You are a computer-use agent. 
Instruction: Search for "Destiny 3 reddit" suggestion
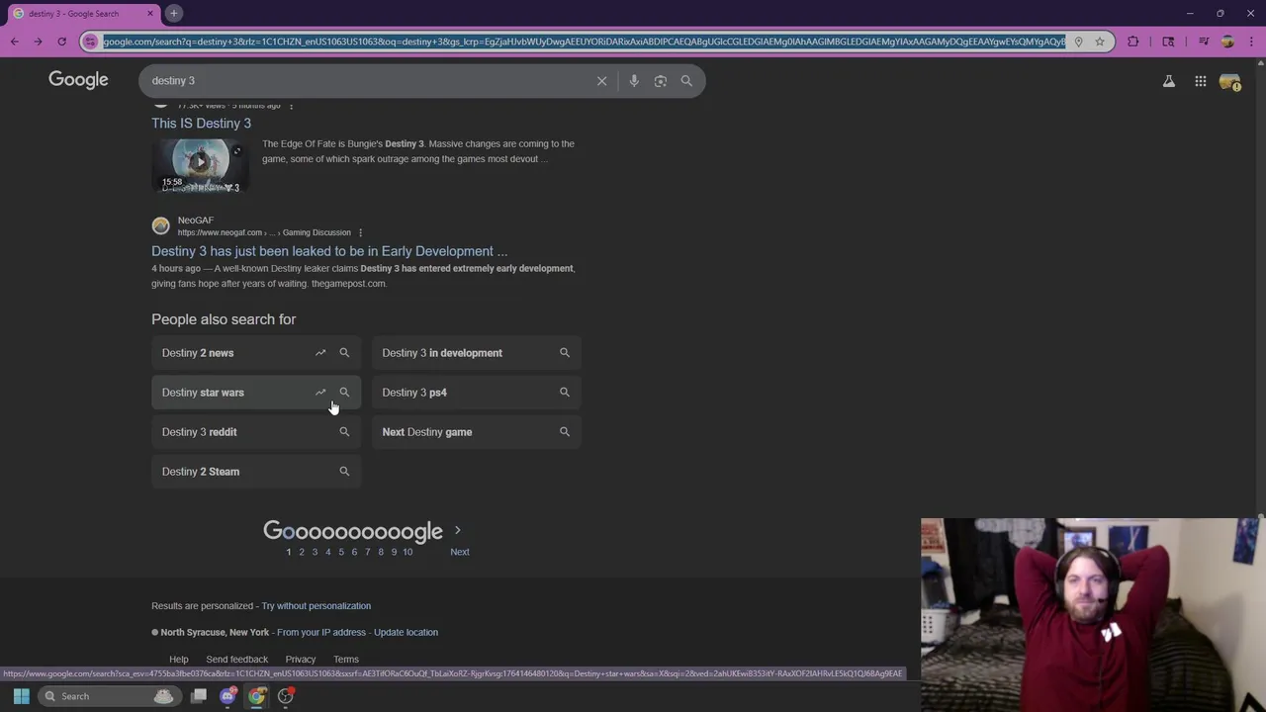256,432
